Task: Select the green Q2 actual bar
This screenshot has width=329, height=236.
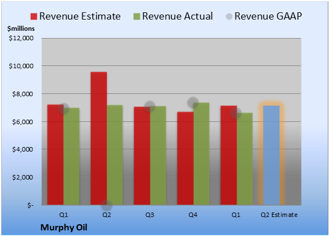Action: [x=115, y=155]
